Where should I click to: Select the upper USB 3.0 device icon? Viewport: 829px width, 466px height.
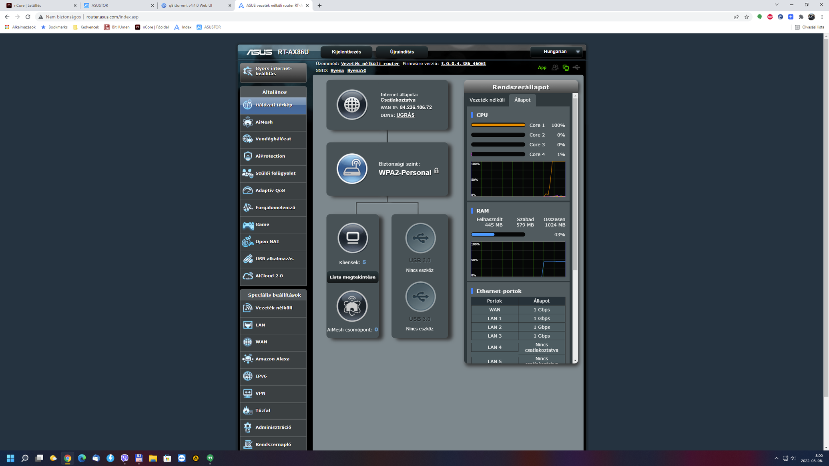point(420,238)
